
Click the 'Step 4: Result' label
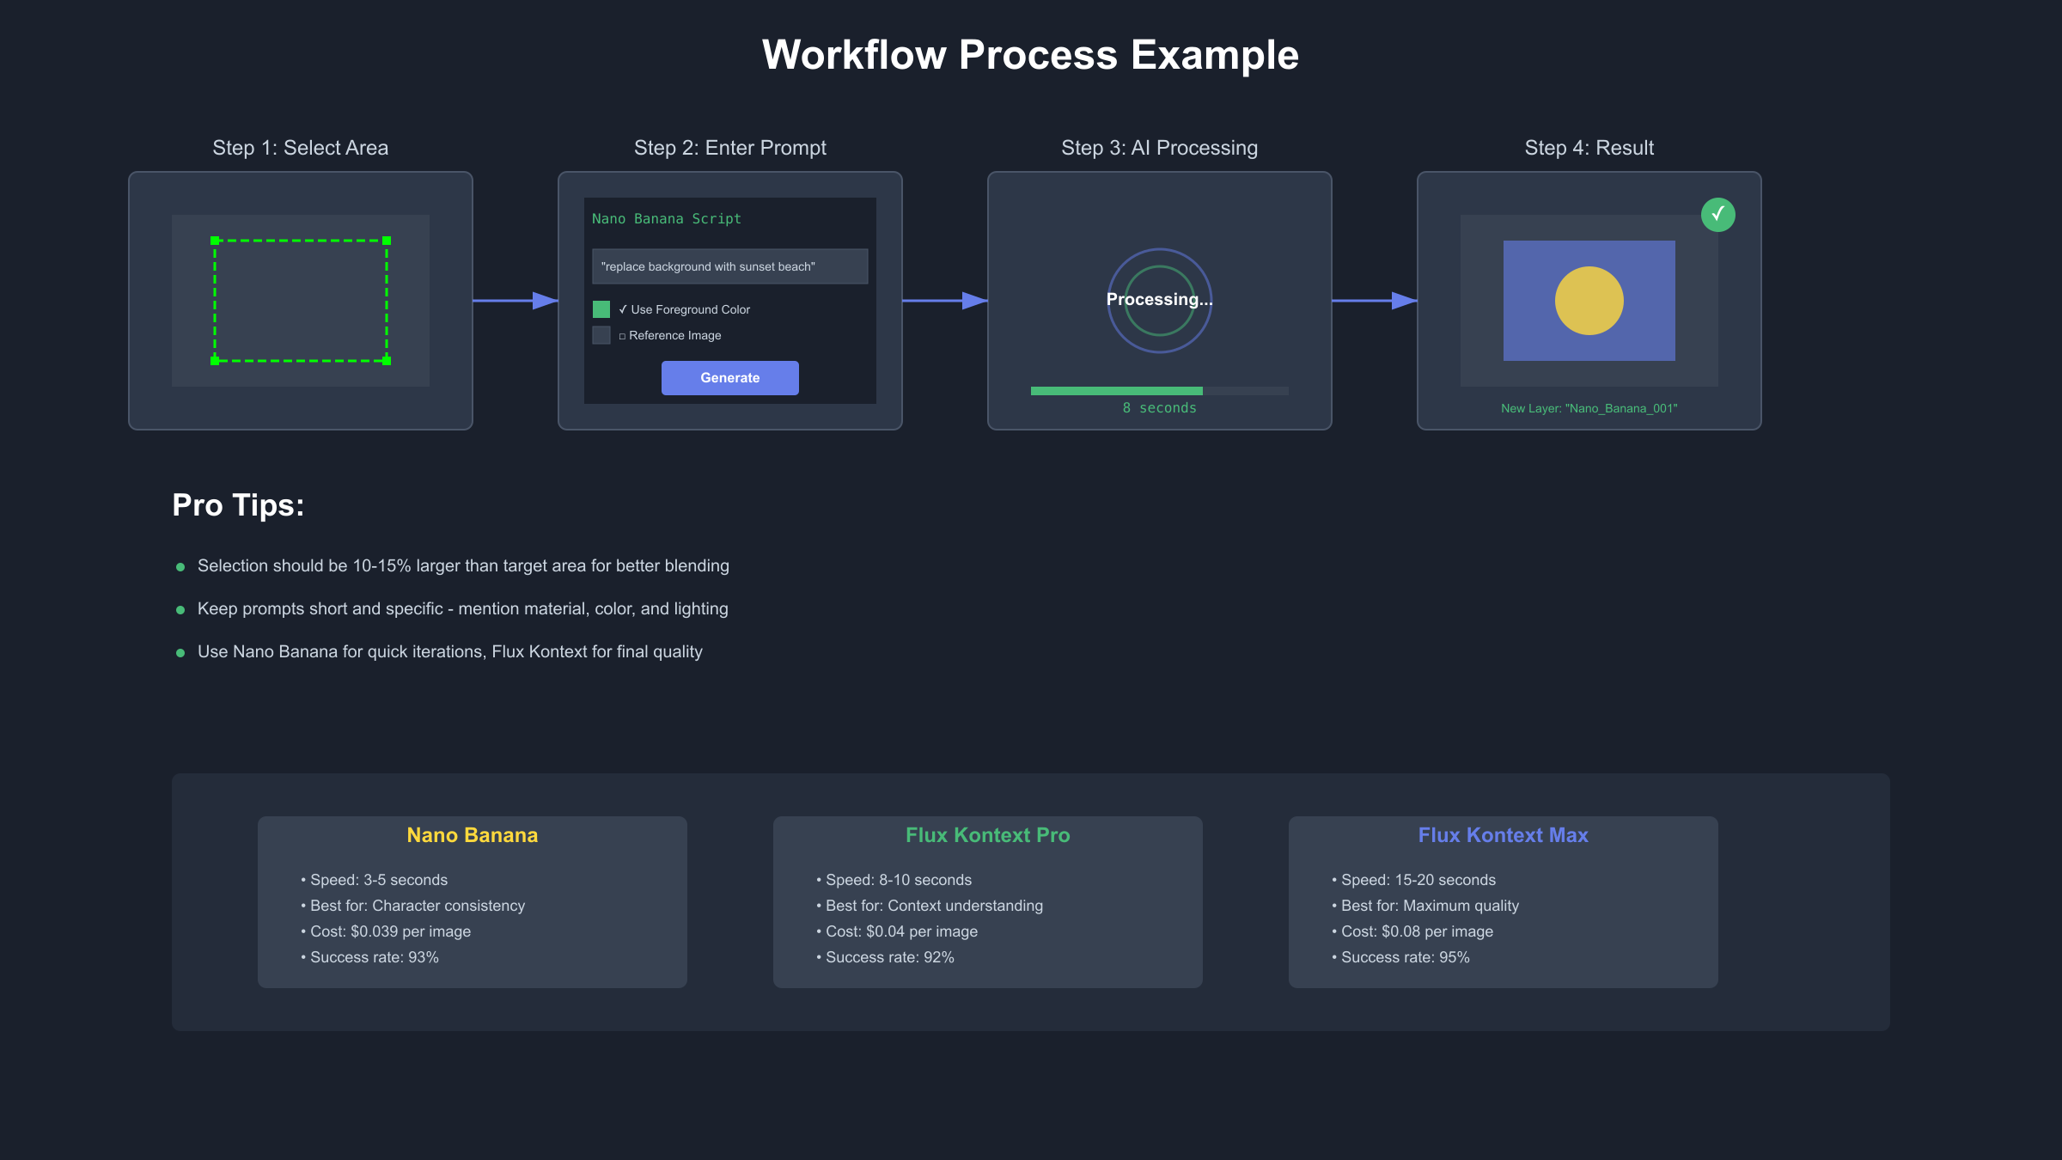pyautogui.click(x=1589, y=148)
